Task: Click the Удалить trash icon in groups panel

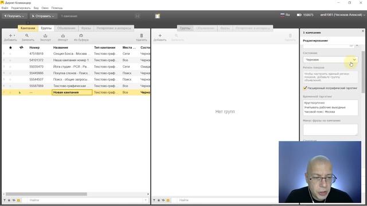Action: pos(290,35)
